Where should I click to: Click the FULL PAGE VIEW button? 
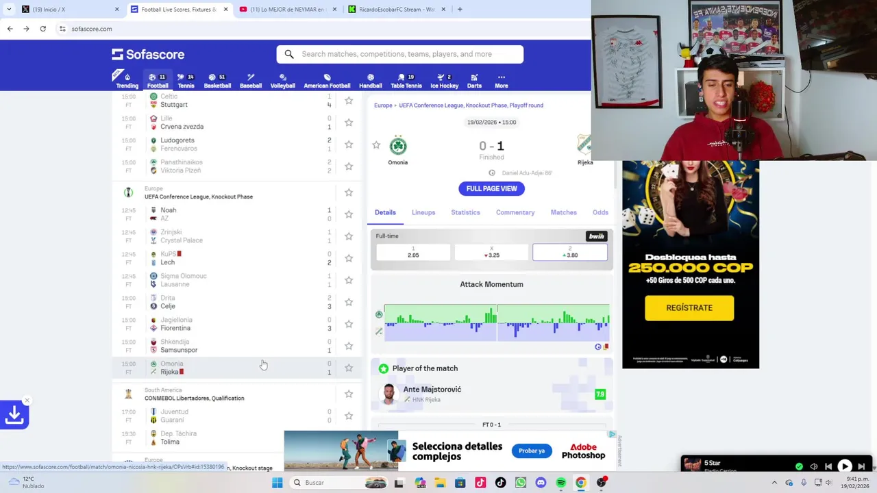tap(491, 188)
